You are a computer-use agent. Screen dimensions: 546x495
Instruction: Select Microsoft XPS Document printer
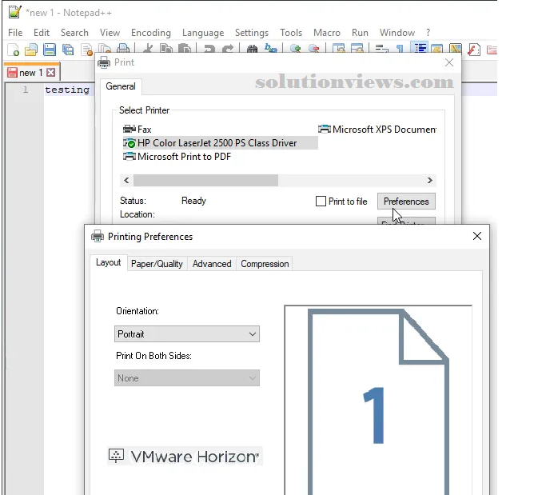[377, 130]
